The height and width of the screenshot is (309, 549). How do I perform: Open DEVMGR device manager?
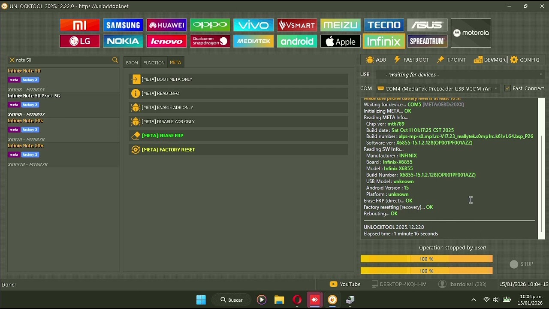(490, 60)
